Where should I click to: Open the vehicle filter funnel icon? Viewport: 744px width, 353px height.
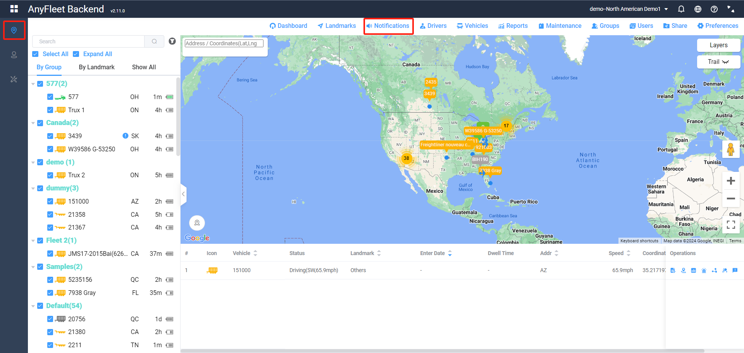[x=172, y=41]
